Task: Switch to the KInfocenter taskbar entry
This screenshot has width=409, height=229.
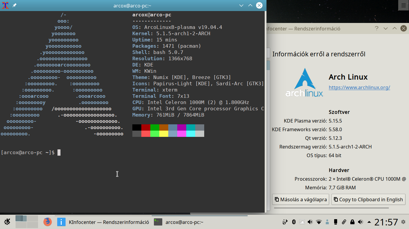Action: (103, 222)
